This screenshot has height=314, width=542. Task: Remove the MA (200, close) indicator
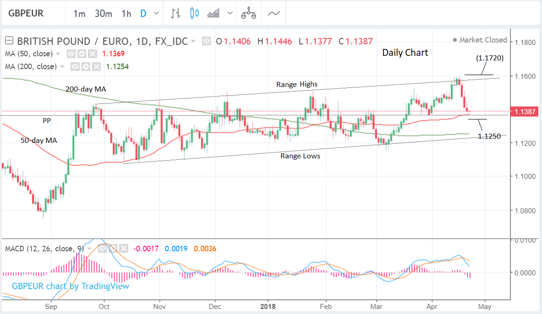tap(96, 67)
